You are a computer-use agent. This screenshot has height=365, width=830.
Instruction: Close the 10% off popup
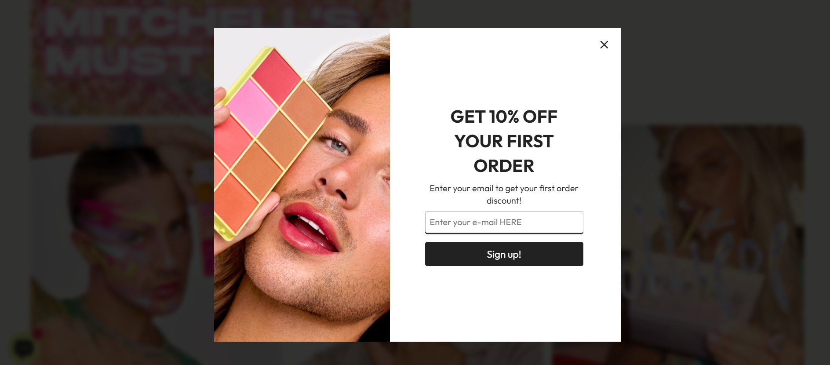click(x=604, y=44)
